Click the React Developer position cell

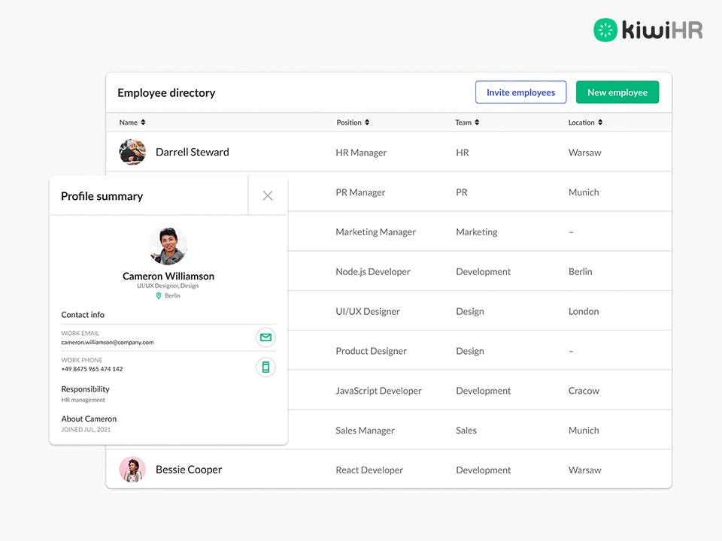pos(369,470)
